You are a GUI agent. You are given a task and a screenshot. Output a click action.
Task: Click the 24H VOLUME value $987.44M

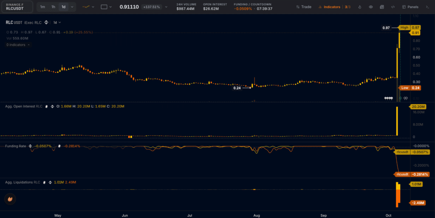click(x=185, y=9)
